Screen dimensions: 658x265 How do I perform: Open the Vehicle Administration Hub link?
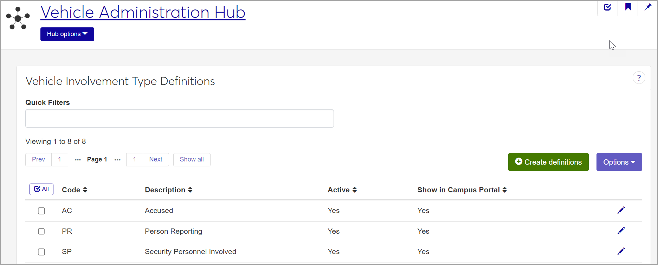(143, 12)
